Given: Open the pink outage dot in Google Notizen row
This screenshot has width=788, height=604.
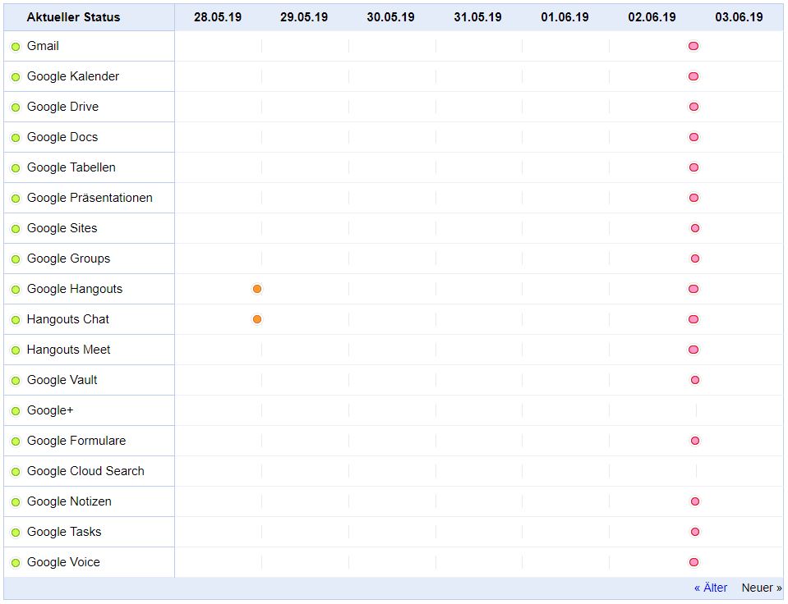Looking at the screenshot, I should (695, 501).
